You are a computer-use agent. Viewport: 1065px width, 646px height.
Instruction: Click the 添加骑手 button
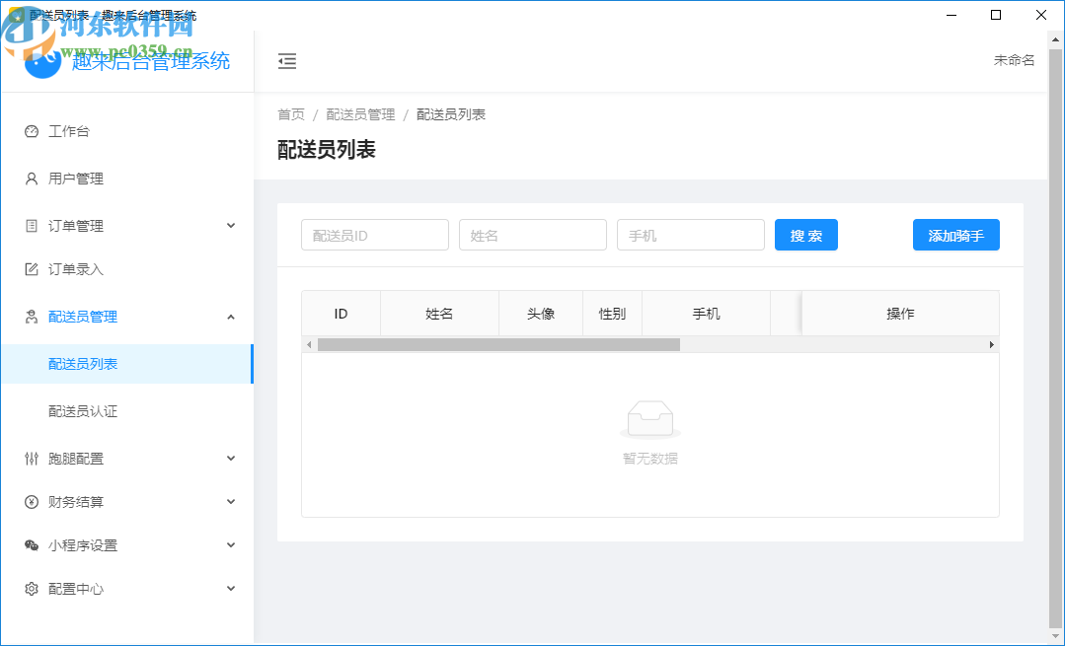point(954,235)
